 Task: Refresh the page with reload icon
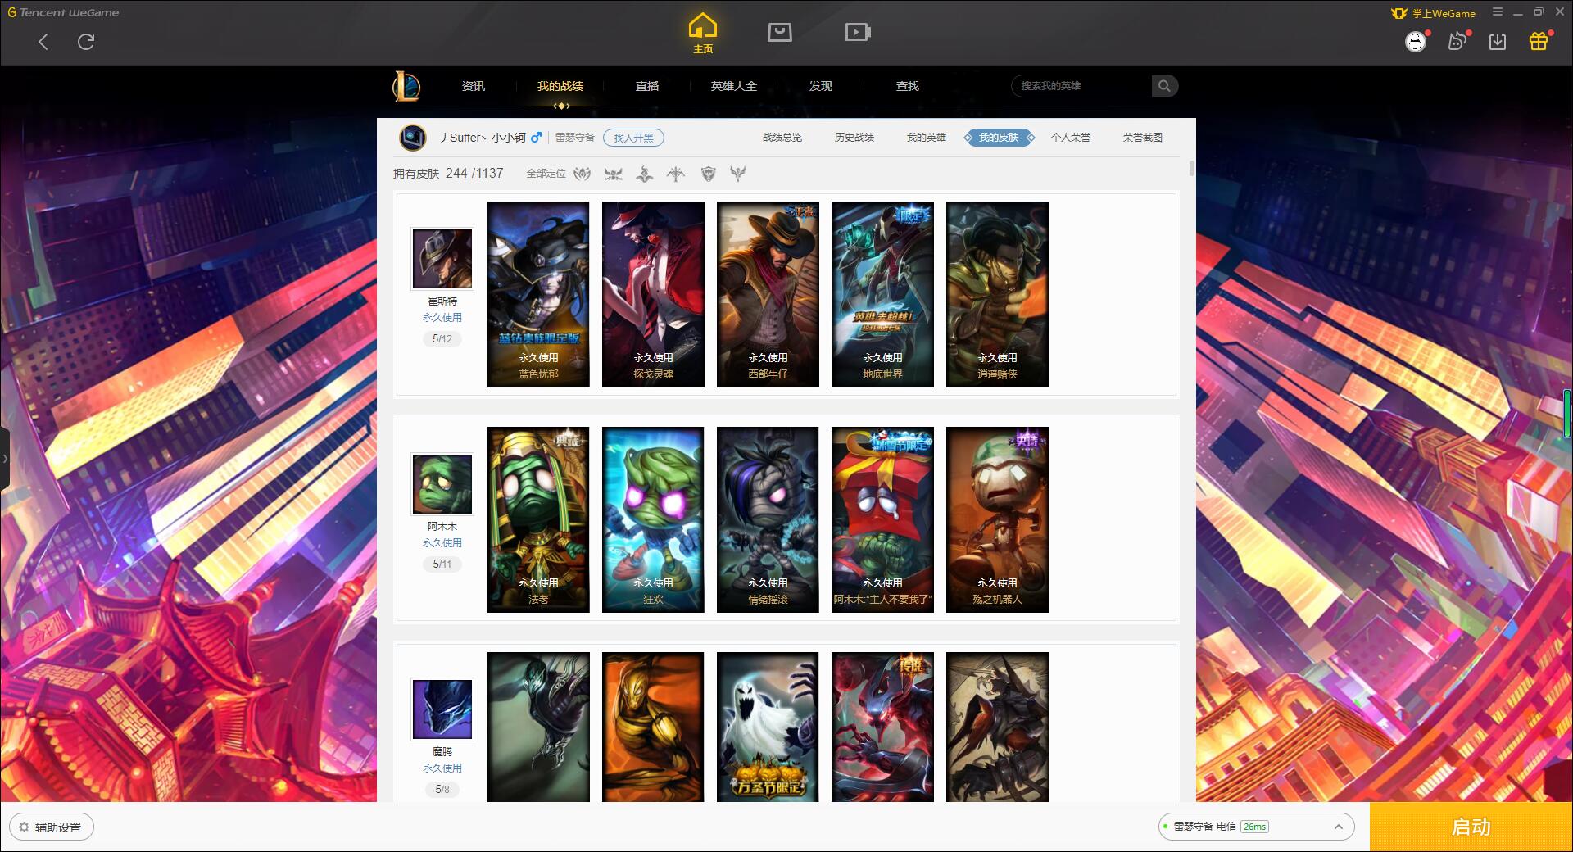[x=86, y=42]
